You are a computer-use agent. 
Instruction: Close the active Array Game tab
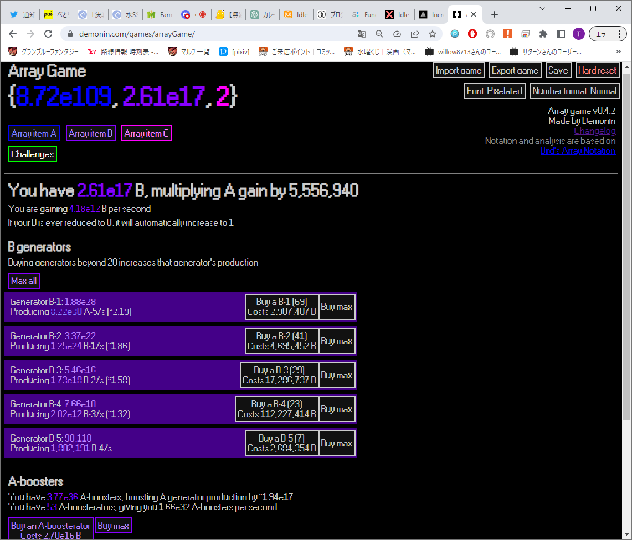point(474,14)
